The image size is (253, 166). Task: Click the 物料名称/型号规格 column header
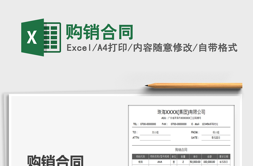pos(160,157)
